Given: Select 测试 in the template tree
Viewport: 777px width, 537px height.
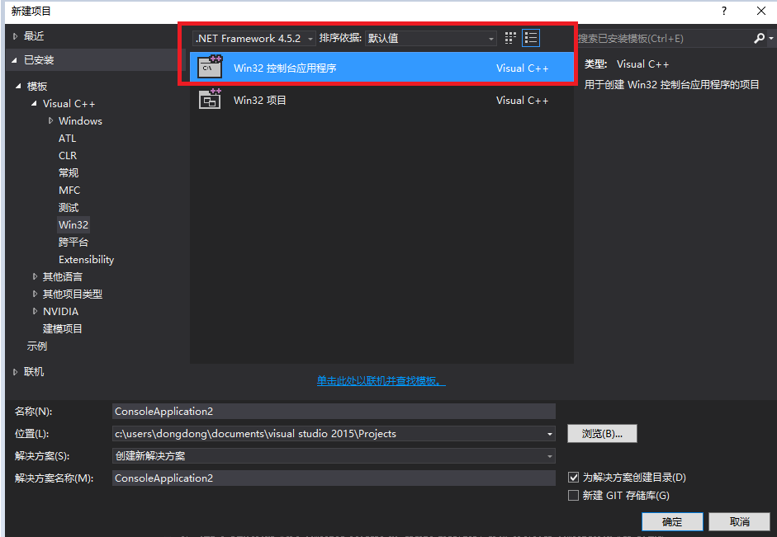Looking at the screenshot, I should pos(69,207).
